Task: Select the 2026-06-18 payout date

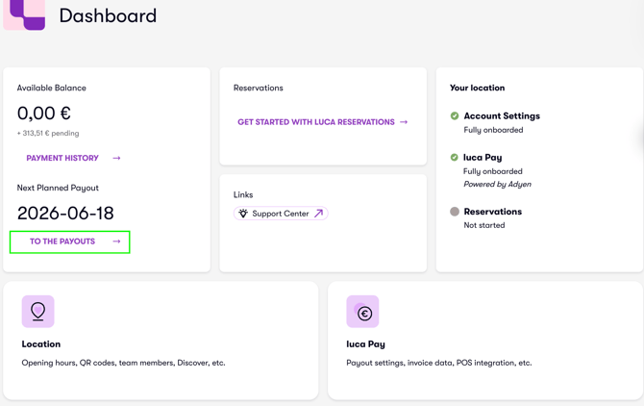Action: pyautogui.click(x=65, y=214)
